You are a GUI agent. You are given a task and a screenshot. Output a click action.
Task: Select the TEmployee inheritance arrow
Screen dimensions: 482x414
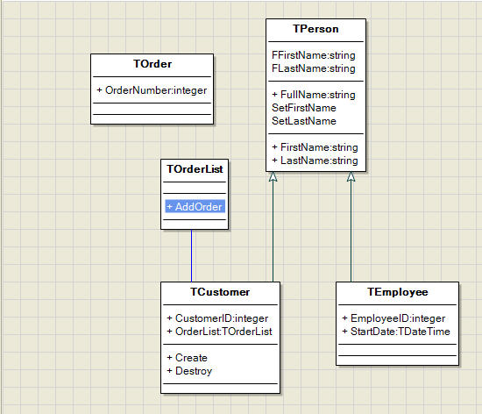pos(351,226)
